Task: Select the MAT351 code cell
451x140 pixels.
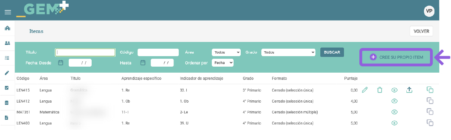Action: point(24,112)
